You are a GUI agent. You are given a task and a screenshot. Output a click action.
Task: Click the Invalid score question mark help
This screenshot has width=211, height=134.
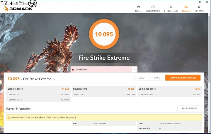(134, 69)
